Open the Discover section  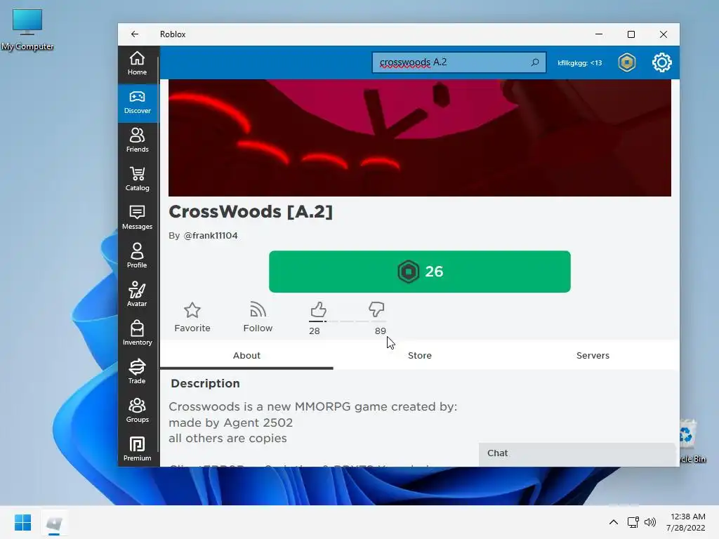(137, 102)
